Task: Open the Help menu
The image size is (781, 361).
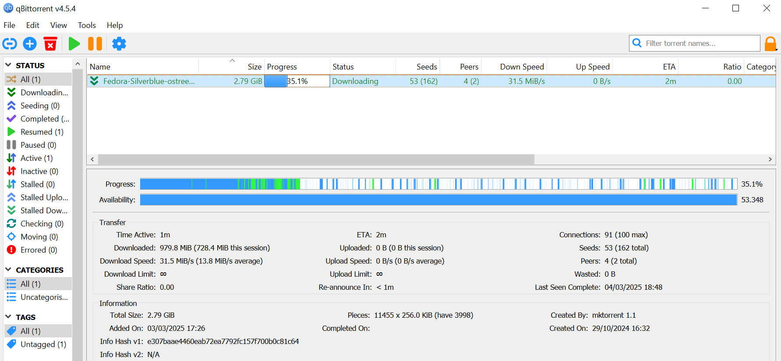Action: [x=115, y=25]
